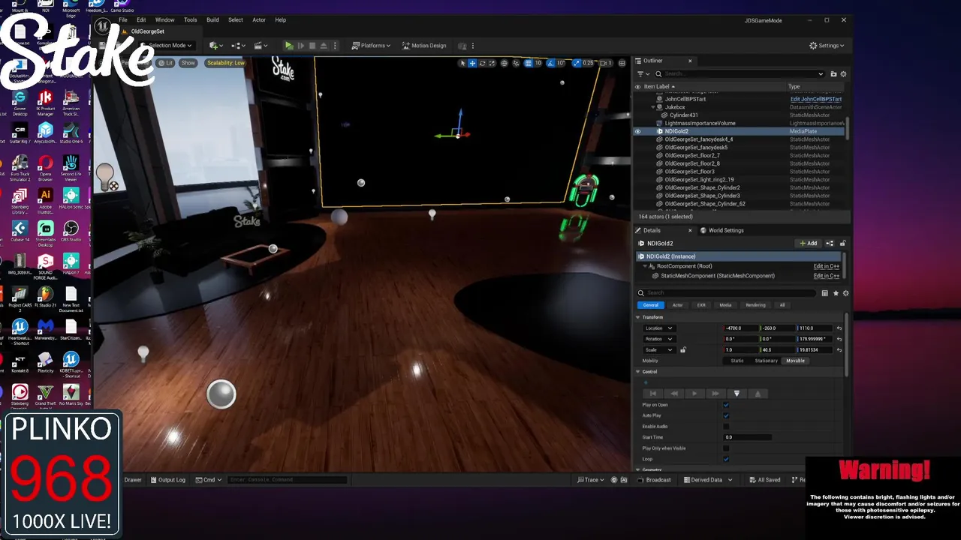Click the Stop simulation button in toolbar
This screenshot has height=540, width=961.
coord(312,46)
